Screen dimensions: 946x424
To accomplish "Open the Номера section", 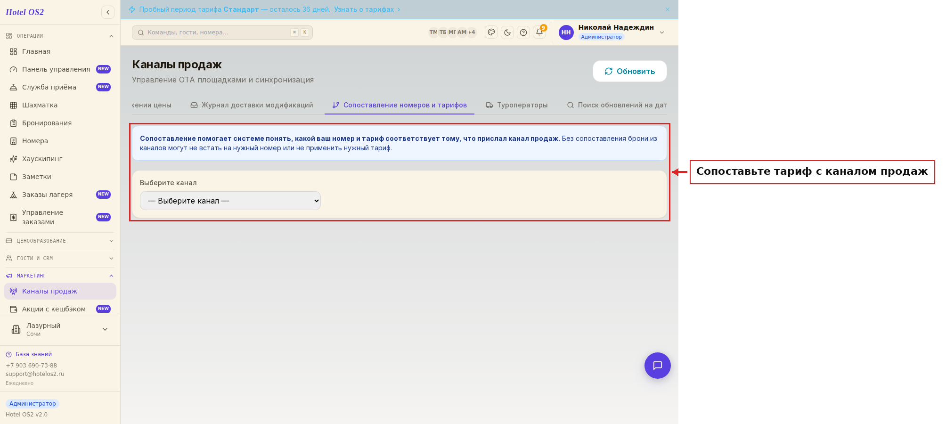I will [x=60, y=141].
